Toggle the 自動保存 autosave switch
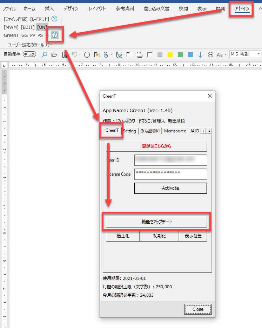262x328 pixels. coord(30,54)
